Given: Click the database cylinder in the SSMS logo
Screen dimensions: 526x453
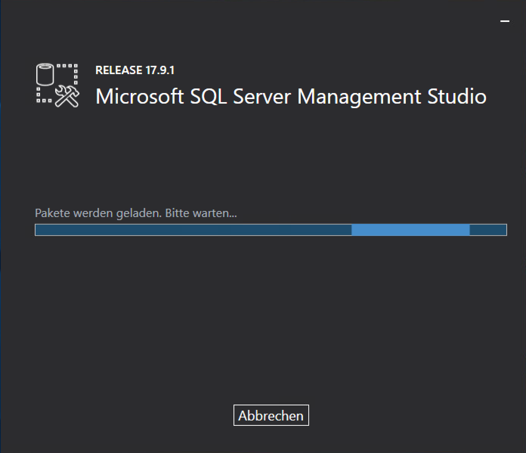Looking at the screenshot, I should pos(45,74).
